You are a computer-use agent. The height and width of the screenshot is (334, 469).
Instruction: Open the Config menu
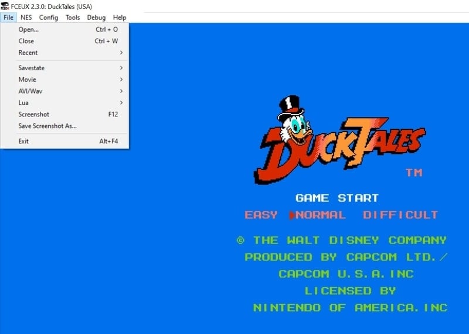pos(49,18)
